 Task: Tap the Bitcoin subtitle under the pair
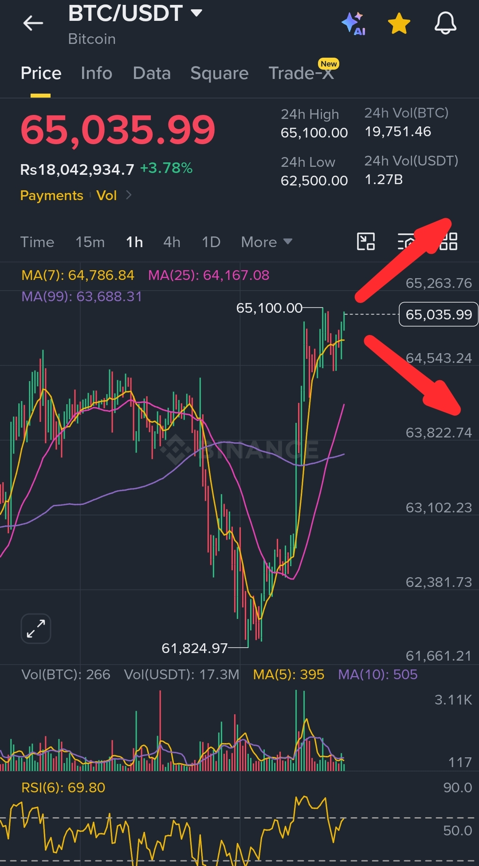click(x=92, y=39)
